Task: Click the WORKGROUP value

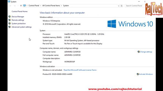Action: coord(70,62)
